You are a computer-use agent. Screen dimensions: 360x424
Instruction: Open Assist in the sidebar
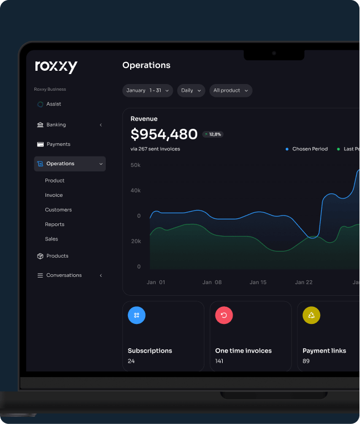point(54,104)
